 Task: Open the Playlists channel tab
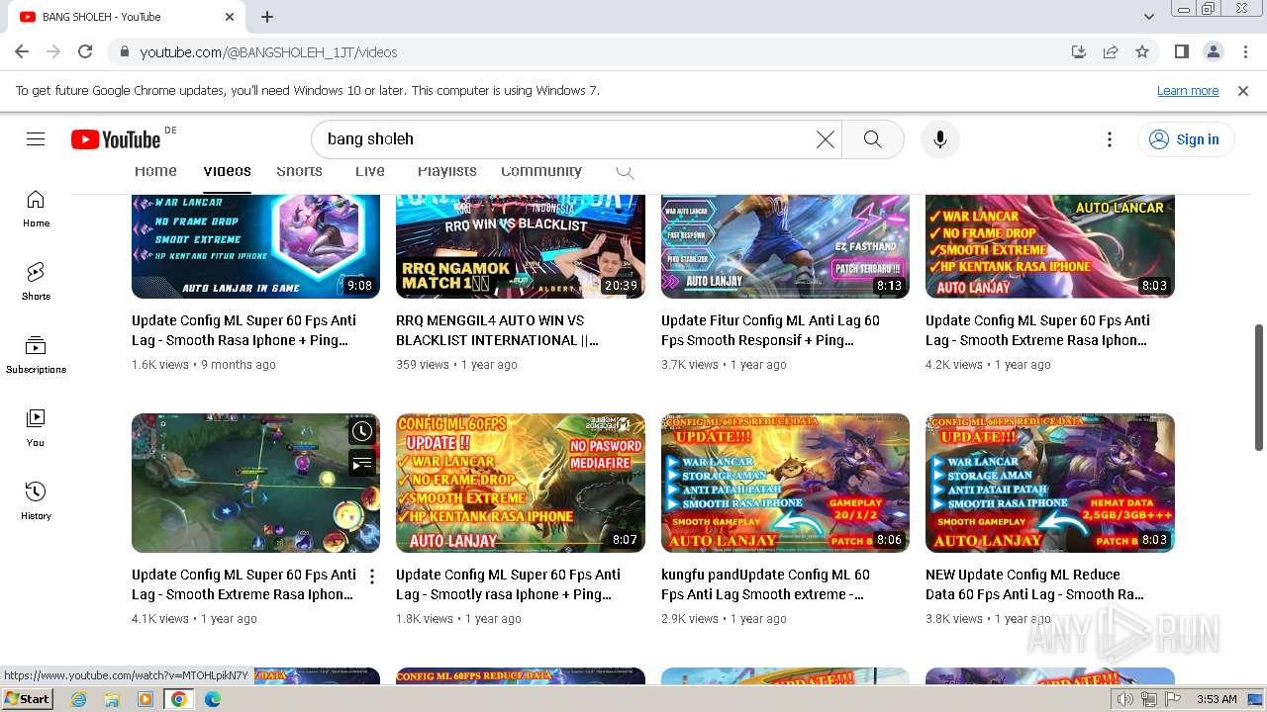[x=446, y=171]
